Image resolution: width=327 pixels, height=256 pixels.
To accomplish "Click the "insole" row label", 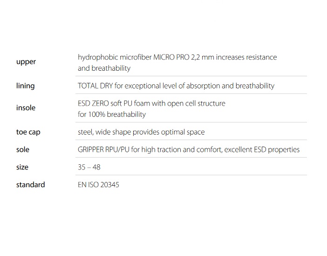I will click(x=26, y=108).
